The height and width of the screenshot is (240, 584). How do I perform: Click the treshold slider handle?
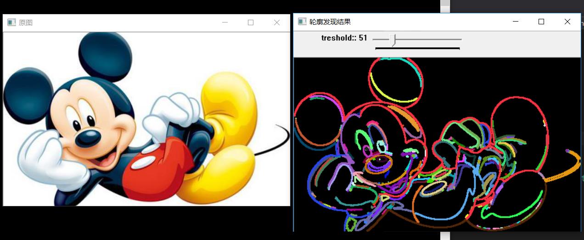click(393, 40)
